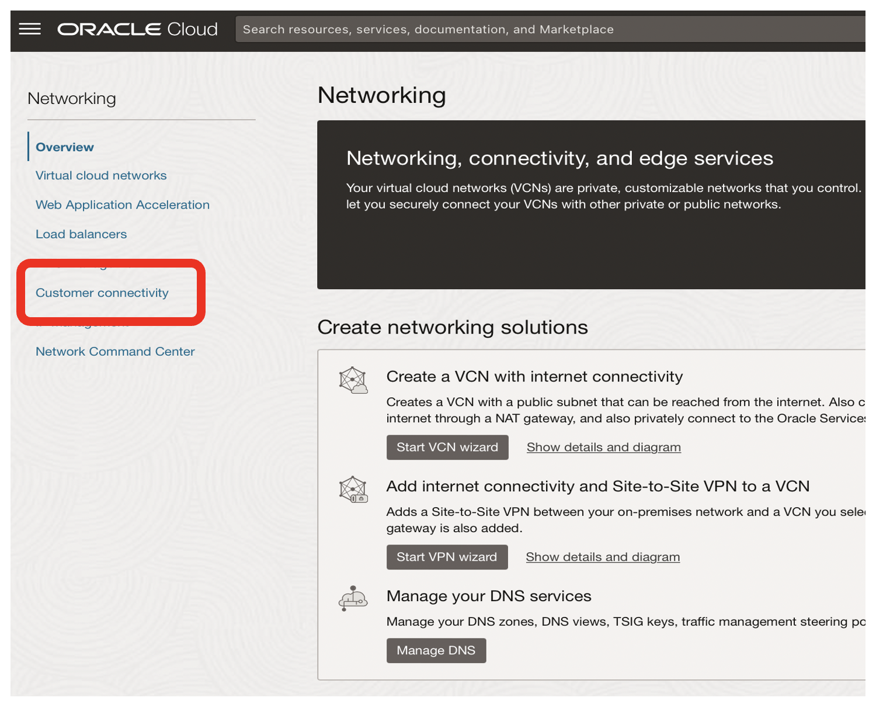This screenshot has height=708, width=876.
Task: Click the DNS services icon
Action: click(353, 599)
